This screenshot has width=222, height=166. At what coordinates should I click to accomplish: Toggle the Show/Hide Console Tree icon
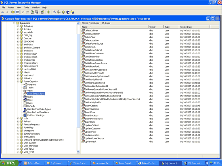17,12
